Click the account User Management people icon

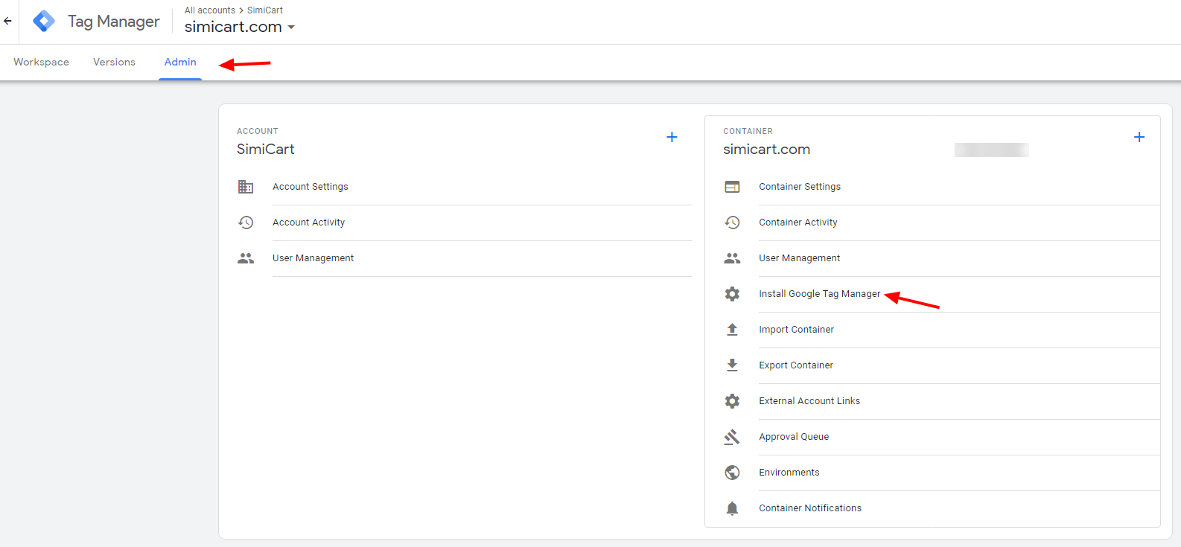[x=246, y=258]
